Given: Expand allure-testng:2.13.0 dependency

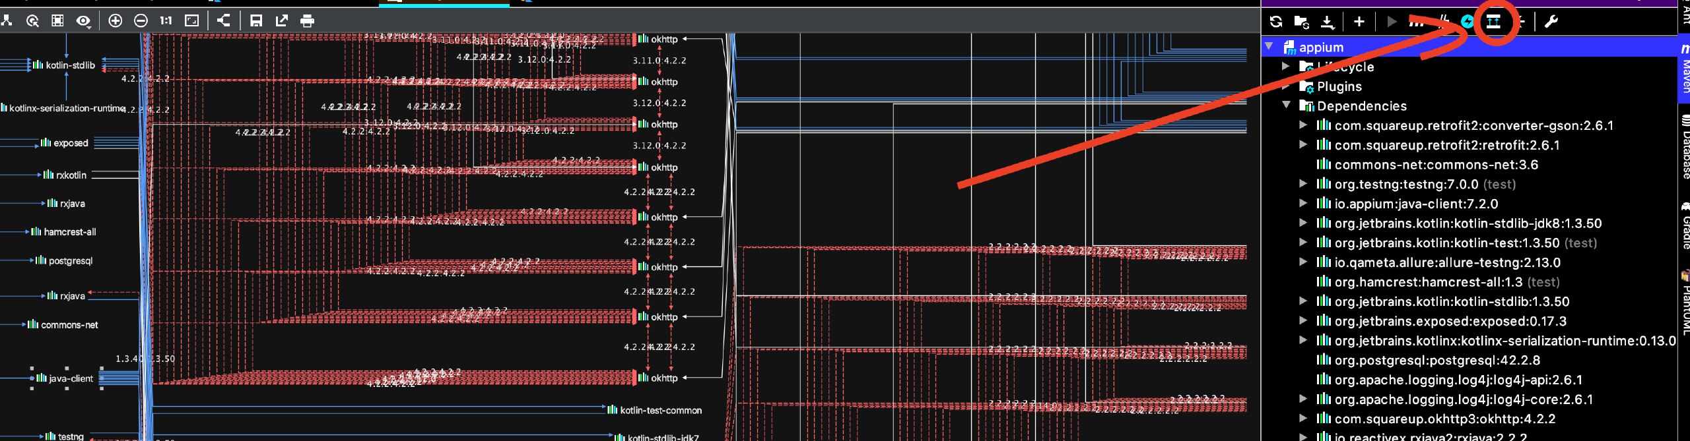Looking at the screenshot, I should pyautogui.click(x=1303, y=262).
